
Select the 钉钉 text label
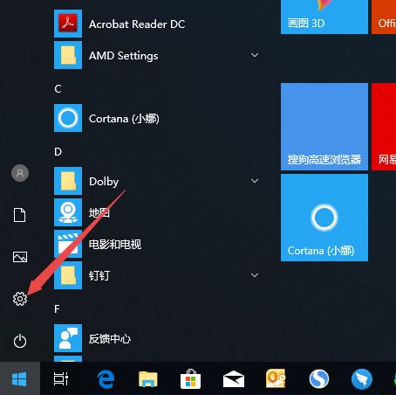[99, 275]
